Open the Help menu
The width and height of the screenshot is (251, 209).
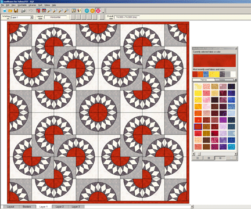coord(54,5)
